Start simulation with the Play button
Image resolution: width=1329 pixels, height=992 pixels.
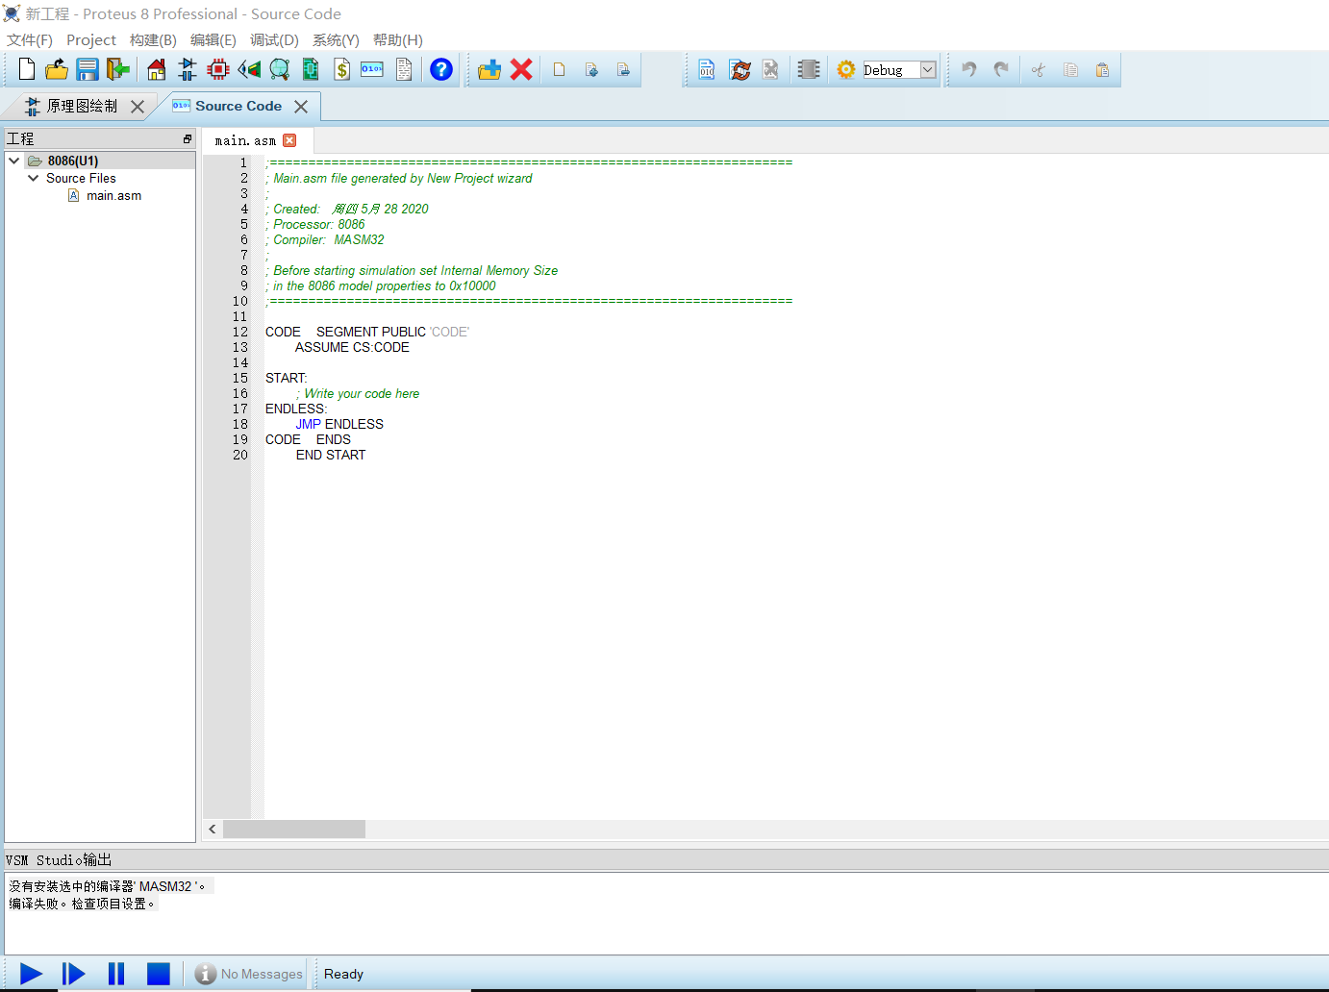31,974
